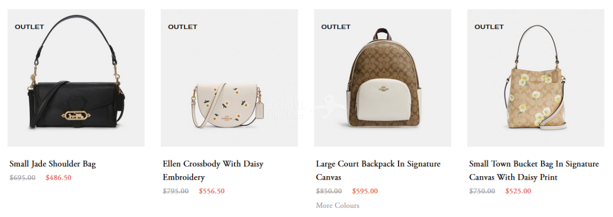Click the crossed-out $695.00 original price
The image size is (613, 217).
click(x=22, y=178)
